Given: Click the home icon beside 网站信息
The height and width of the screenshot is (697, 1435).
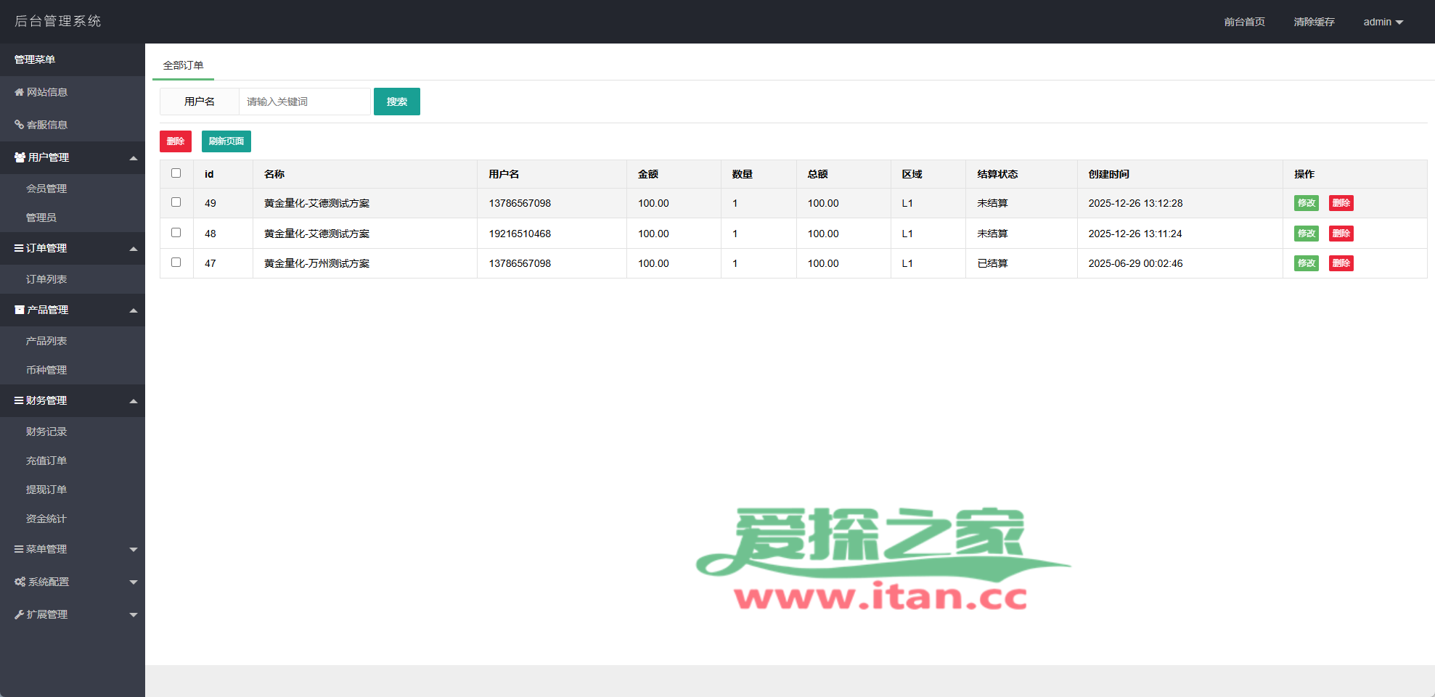Looking at the screenshot, I should [19, 92].
